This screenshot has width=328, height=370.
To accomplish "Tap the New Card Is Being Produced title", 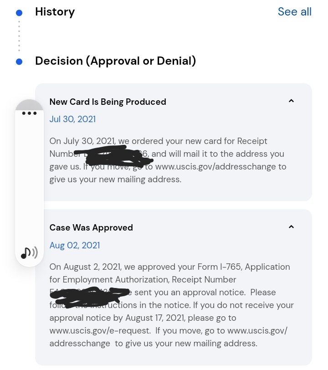I will [108, 102].
